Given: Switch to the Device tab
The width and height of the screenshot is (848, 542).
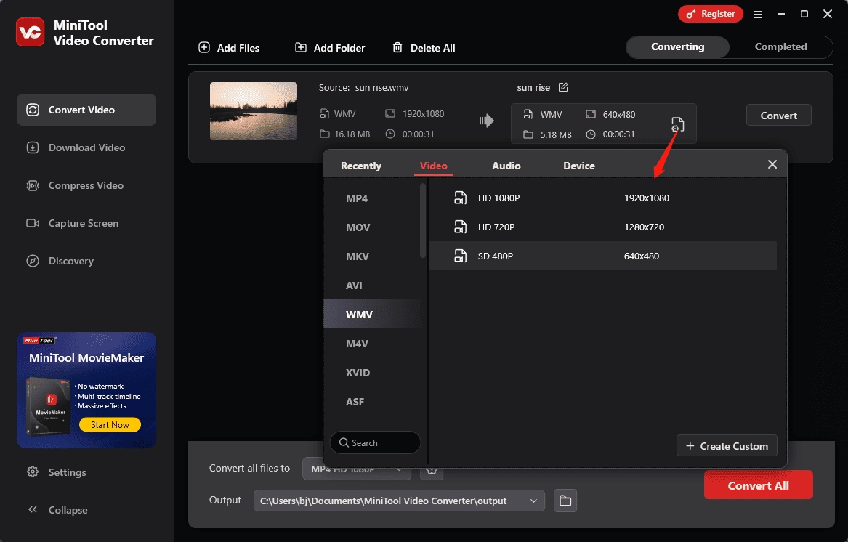Looking at the screenshot, I should (x=578, y=166).
